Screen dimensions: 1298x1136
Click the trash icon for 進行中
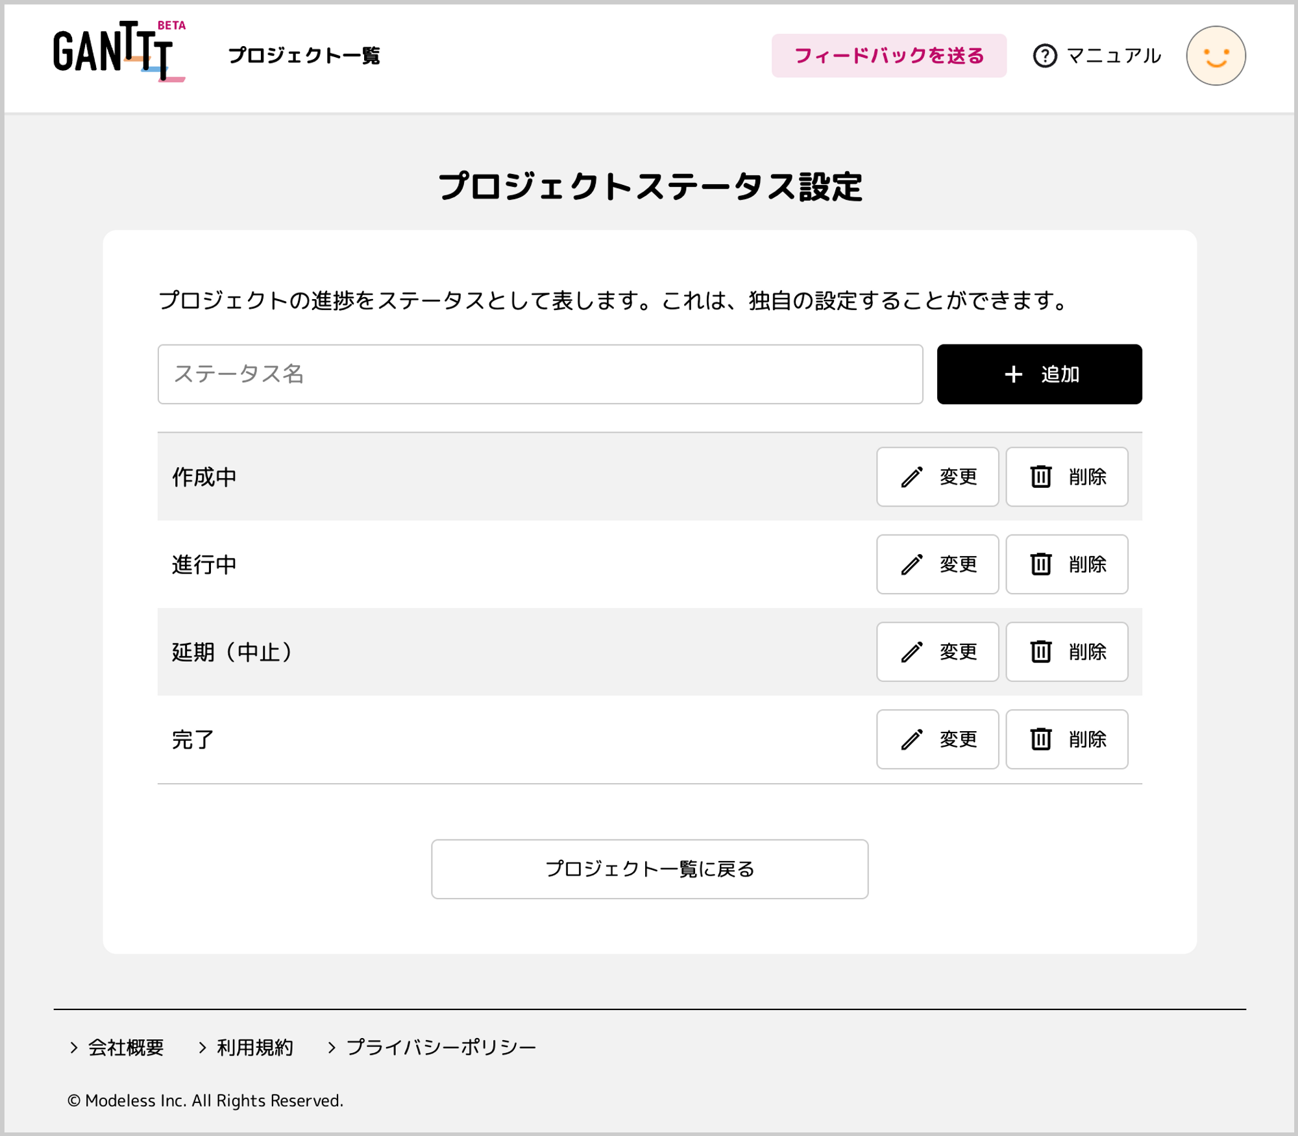[1040, 564]
